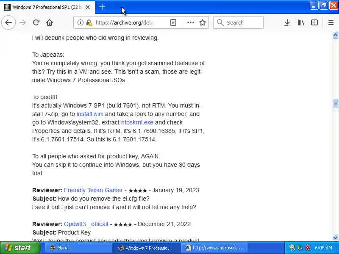Viewport: 339px width, 254px height.
Task: Click 'I will debunk people who did wrong' line
Action: coord(95,38)
